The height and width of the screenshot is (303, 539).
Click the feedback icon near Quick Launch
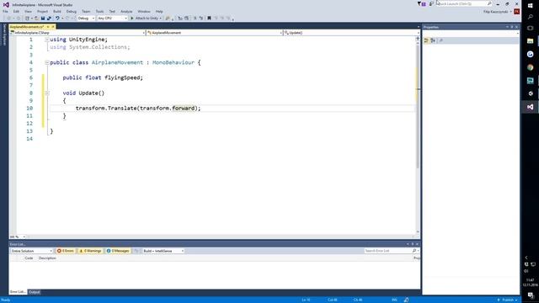coord(431,3)
